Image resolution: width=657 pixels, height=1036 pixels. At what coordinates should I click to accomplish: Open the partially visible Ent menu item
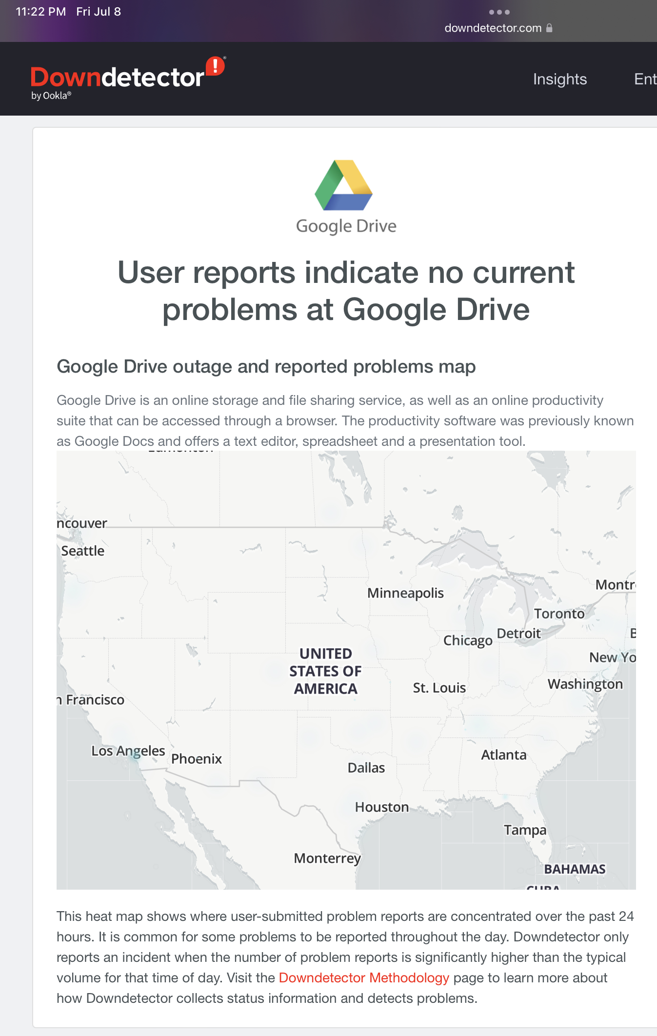coord(645,79)
